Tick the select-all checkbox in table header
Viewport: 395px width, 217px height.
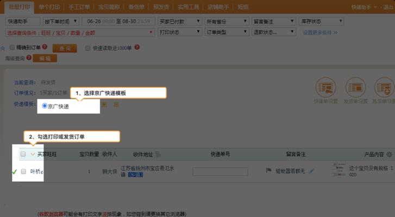[x=23, y=154]
